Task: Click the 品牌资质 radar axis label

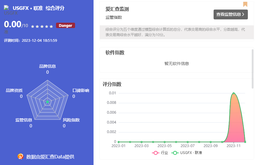Action: [14, 91]
